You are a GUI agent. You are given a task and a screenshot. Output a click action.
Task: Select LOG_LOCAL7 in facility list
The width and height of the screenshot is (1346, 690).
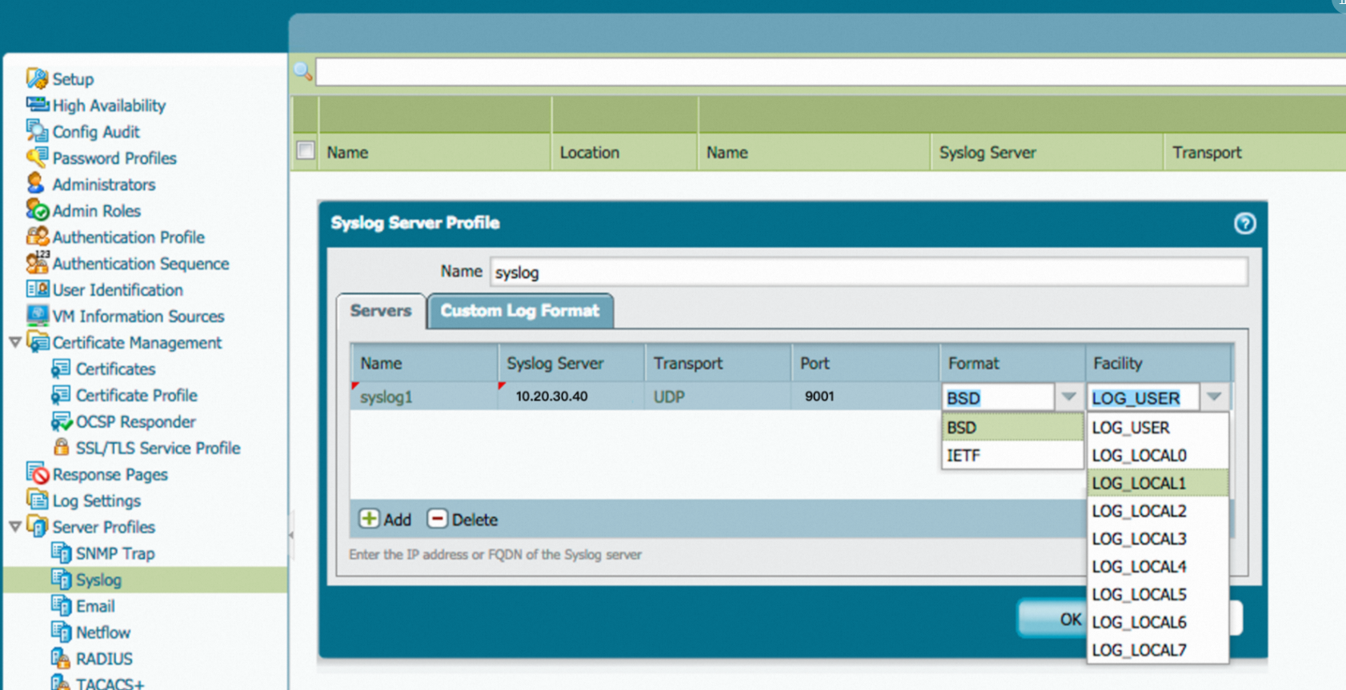tap(1157, 650)
